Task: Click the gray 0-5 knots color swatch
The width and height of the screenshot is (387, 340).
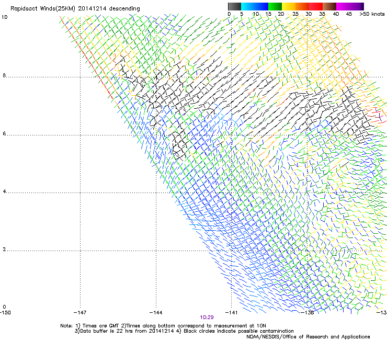Action: [x=234, y=6]
